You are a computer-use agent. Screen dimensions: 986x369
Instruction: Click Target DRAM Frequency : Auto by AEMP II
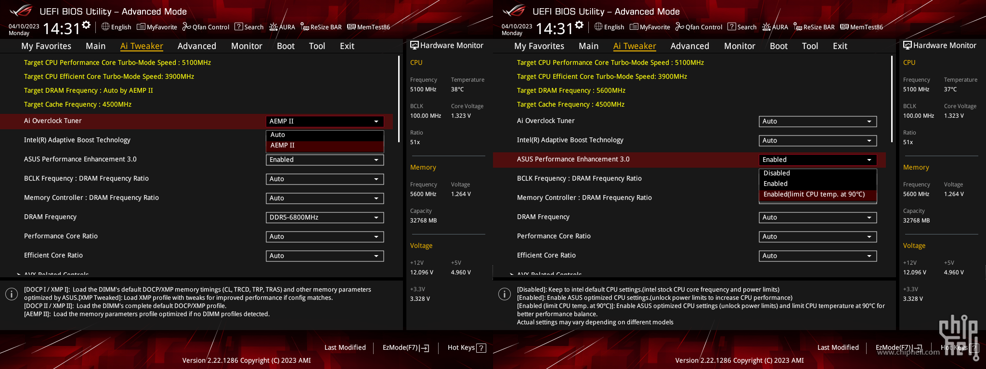pyautogui.click(x=89, y=90)
